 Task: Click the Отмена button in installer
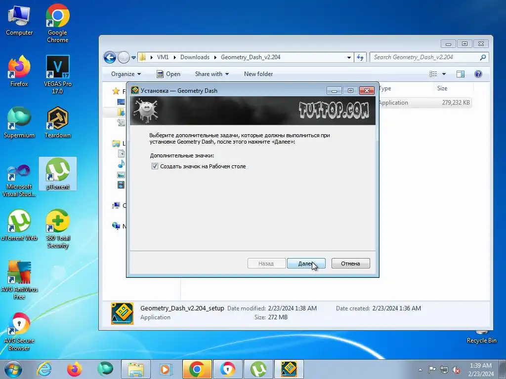tap(350, 264)
